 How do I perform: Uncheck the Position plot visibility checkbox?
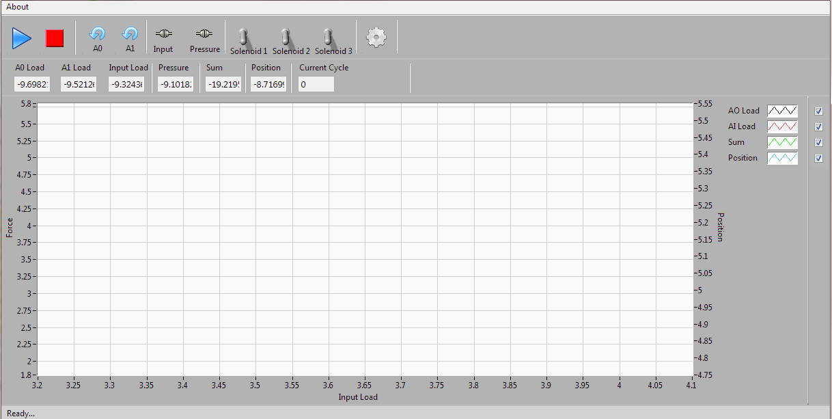pos(819,158)
